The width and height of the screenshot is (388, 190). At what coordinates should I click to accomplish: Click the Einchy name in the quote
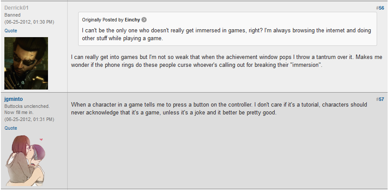click(132, 20)
